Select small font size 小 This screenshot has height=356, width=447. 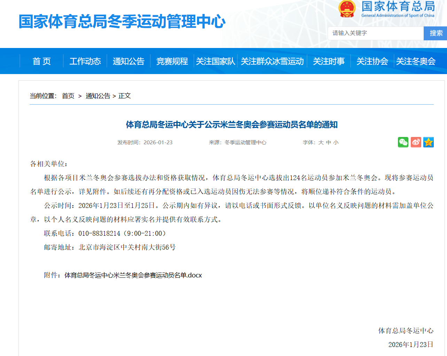[x=335, y=142]
